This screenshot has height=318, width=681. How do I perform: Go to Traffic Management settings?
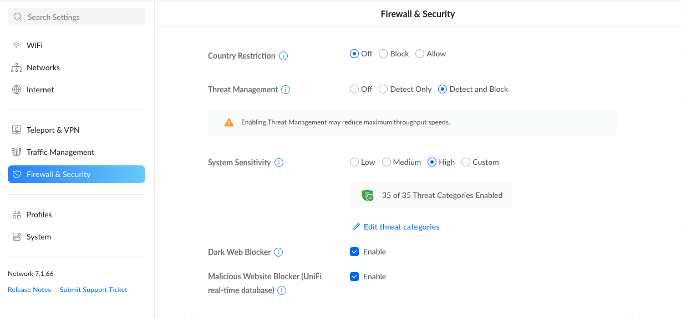60,152
